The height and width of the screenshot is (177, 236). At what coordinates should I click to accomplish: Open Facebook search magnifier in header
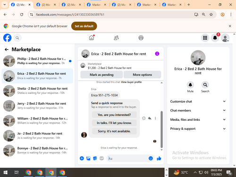(x=17, y=38)
